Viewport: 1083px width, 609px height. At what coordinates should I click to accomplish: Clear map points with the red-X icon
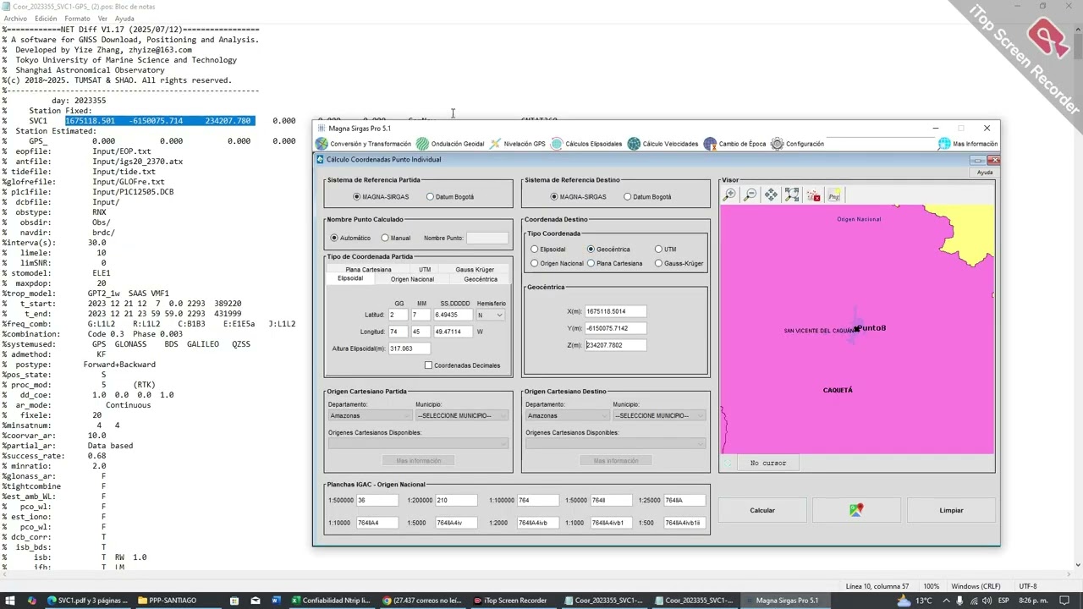[813, 195]
